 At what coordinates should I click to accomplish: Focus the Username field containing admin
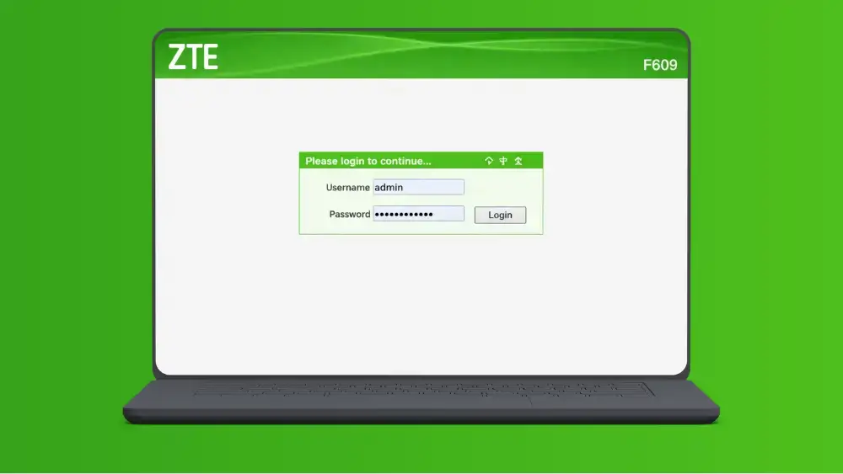(x=418, y=187)
